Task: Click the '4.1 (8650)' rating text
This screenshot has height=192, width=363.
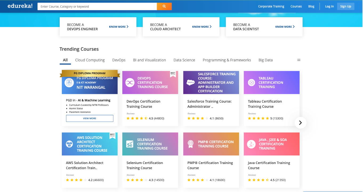Action: coord(216,118)
